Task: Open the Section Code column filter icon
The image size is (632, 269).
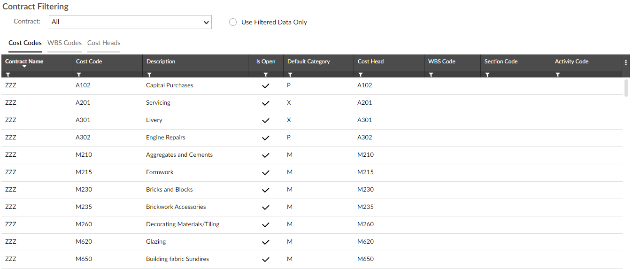Action: point(487,75)
